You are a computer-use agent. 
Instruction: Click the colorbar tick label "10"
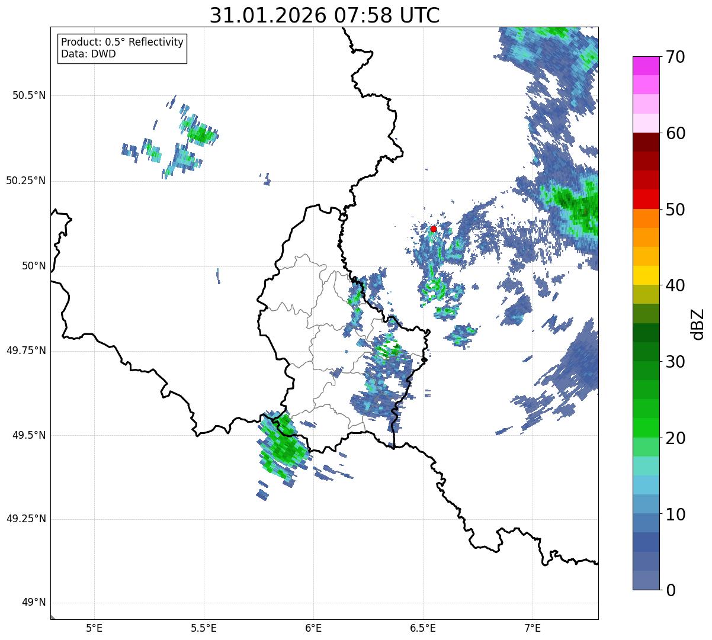point(675,514)
